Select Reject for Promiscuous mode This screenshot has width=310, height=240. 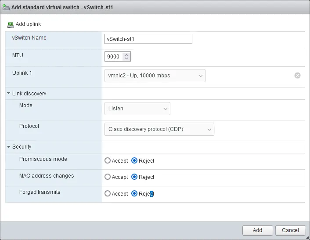point(135,161)
